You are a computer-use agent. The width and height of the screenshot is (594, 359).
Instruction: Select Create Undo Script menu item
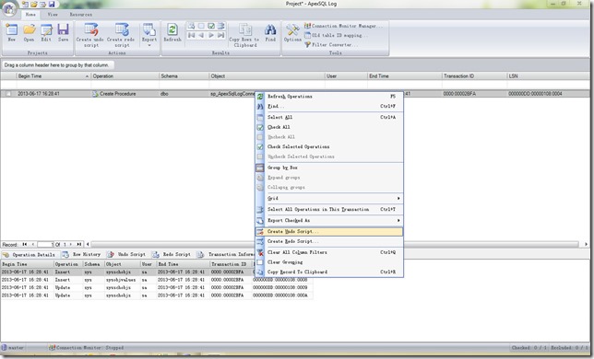[329, 231]
